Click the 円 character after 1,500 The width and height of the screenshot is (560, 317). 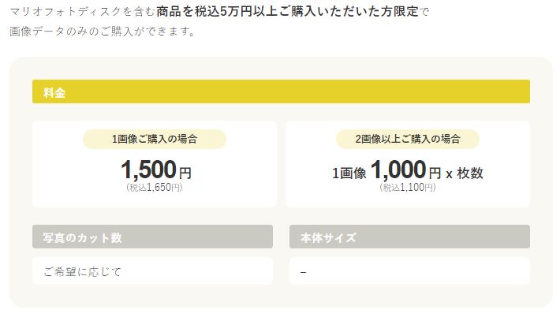click(185, 172)
